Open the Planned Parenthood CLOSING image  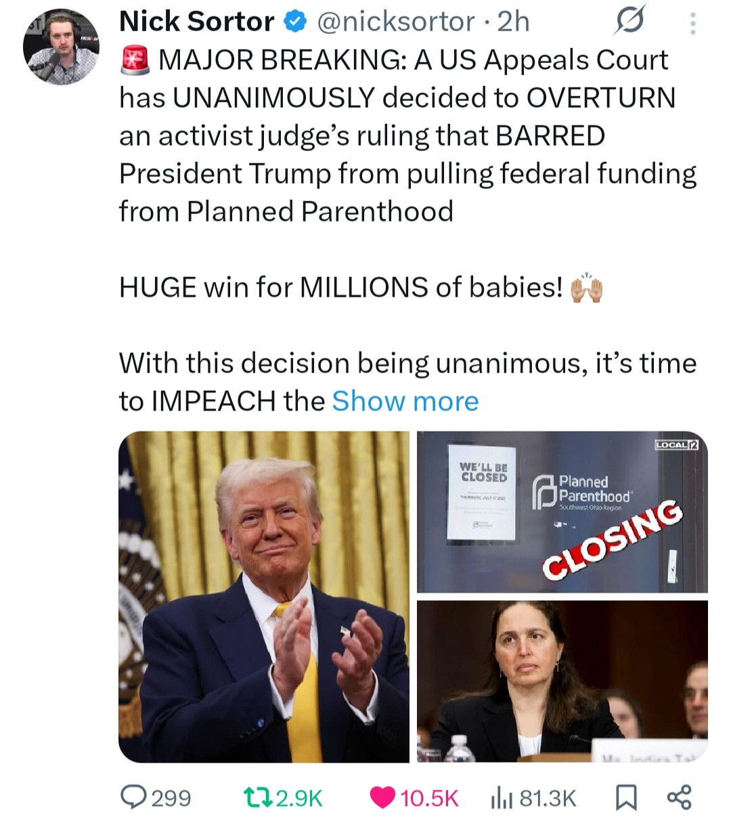[x=562, y=512]
